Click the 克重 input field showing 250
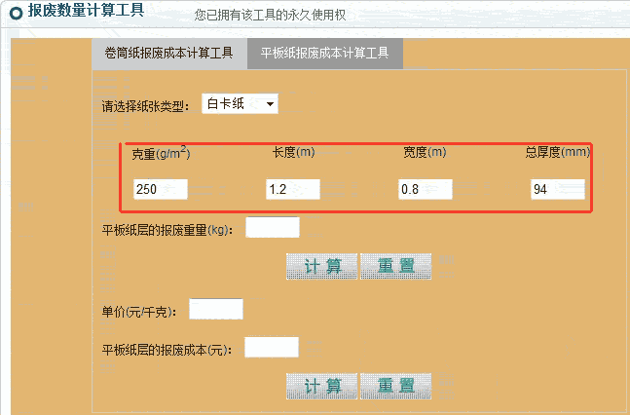The image size is (630, 415). [160, 189]
